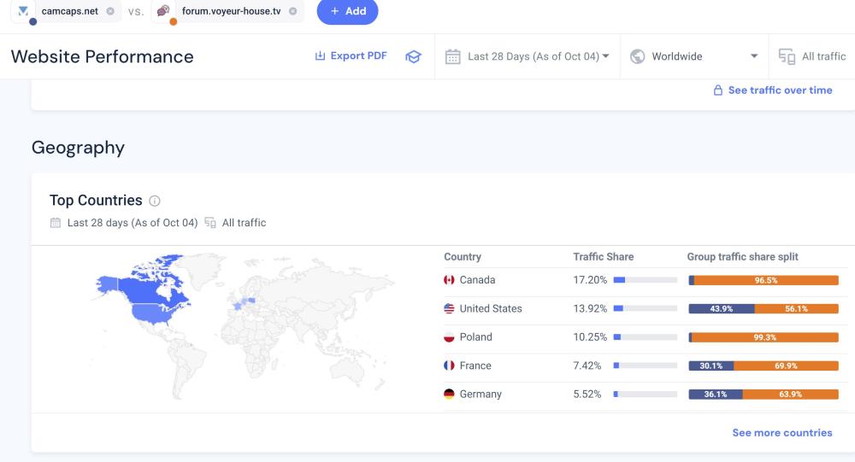Image resolution: width=855 pixels, height=462 pixels.
Task: Click the camcaps.net site favicon
Action: coord(23,11)
